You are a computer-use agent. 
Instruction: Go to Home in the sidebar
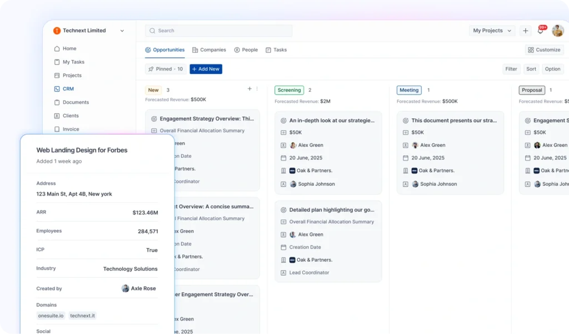pos(69,48)
